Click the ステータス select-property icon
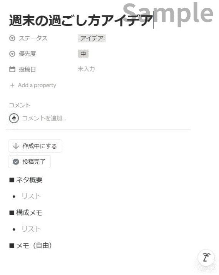The height and width of the screenshot is (275, 219). pos(12,38)
